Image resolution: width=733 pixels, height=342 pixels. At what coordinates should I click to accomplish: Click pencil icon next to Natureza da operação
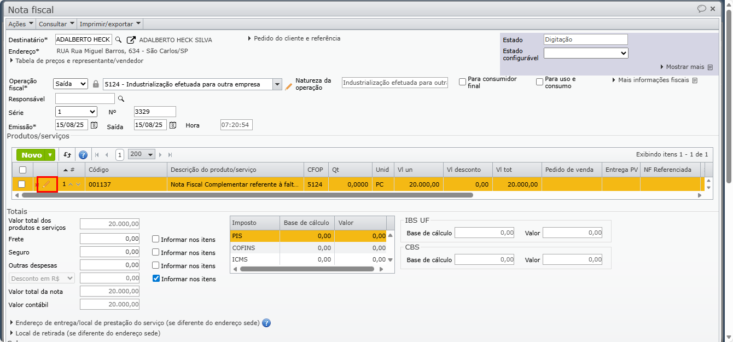(x=289, y=86)
